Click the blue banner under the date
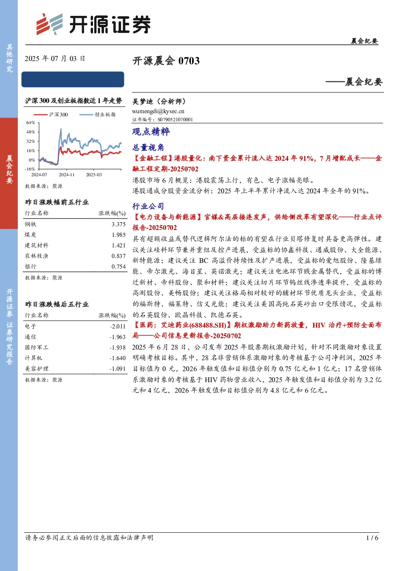 73,79
